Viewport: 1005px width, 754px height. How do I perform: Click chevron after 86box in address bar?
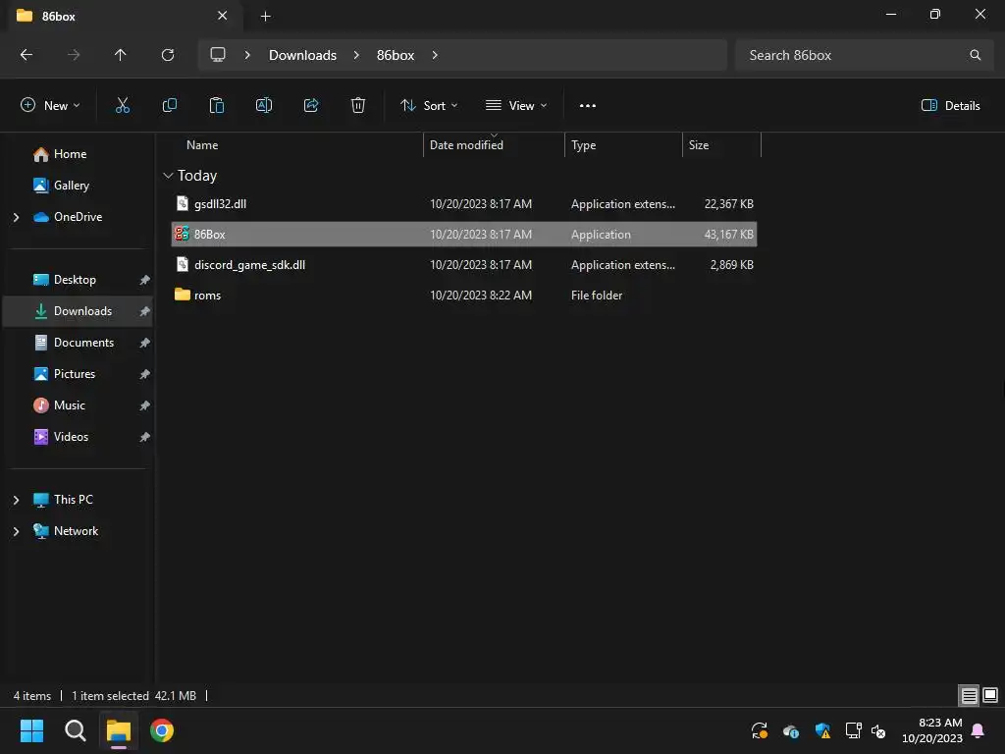pyautogui.click(x=435, y=55)
